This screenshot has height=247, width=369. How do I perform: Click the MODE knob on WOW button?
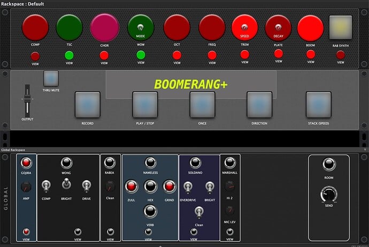point(141,27)
